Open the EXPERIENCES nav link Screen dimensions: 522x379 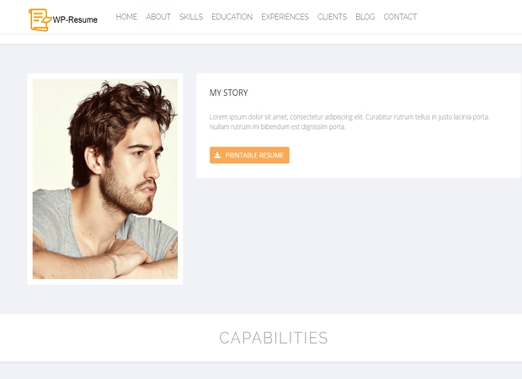[x=285, y=17]
